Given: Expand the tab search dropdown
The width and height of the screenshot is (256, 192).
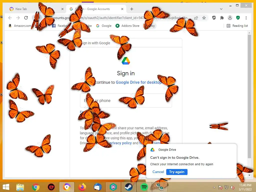Looking at the screenshot, I should click(221, 9).
